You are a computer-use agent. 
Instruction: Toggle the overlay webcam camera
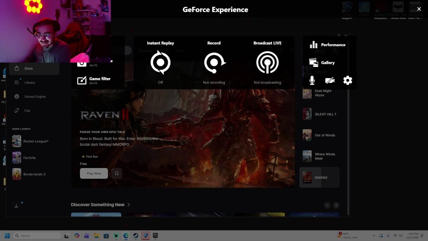pos(330,80)
